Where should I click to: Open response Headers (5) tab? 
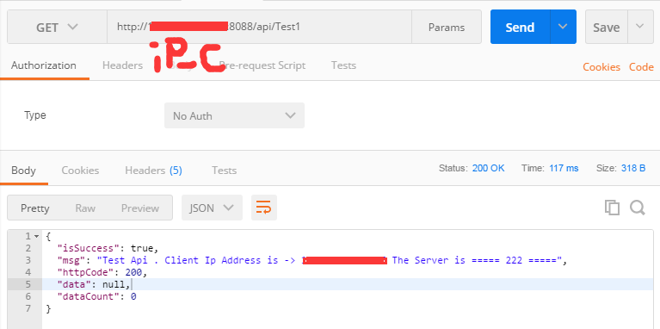[x=153, y=171]
